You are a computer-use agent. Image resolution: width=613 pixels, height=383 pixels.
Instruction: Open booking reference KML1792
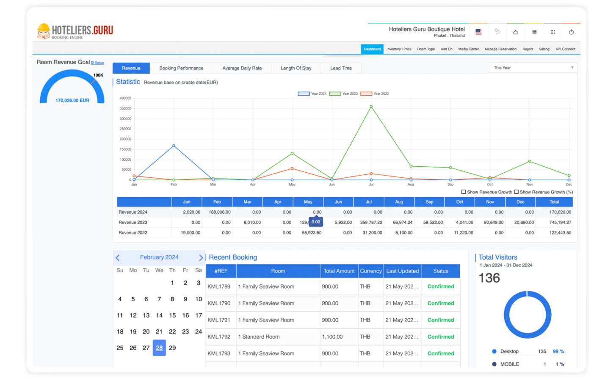pyautogui.click(x=219, y=337)
